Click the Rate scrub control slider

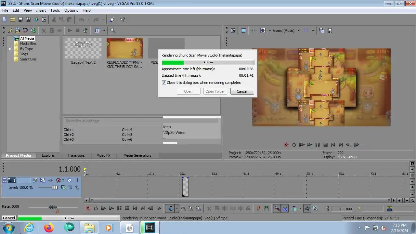(x=53, y=207)
